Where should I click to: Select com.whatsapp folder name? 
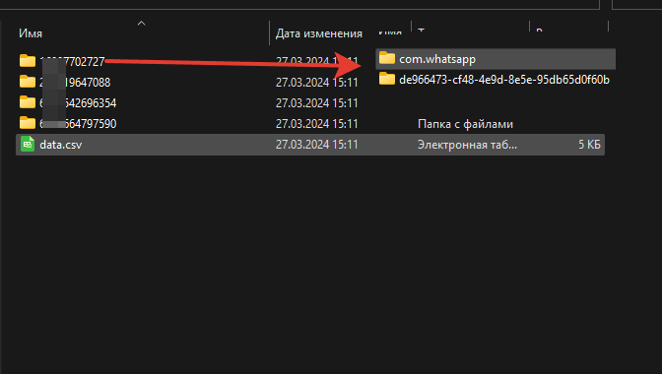(437, 59)
